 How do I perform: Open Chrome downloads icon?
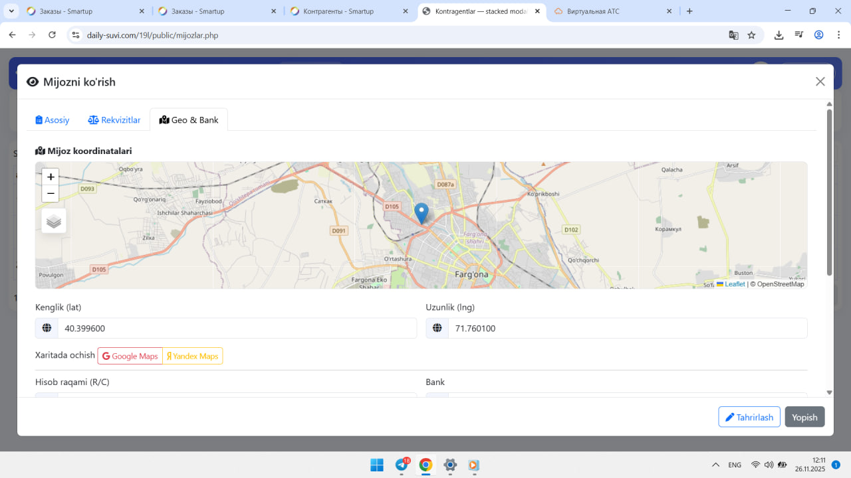click(779, 35)
